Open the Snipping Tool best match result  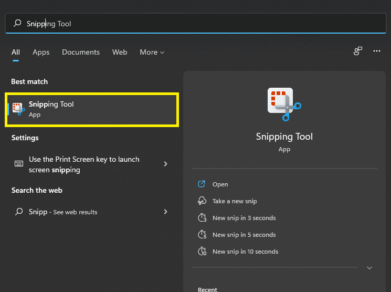point(92,109)
